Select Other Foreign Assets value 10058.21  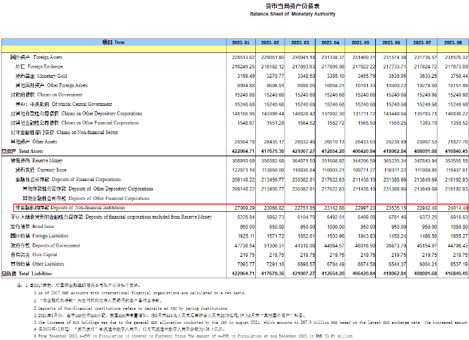click(334, 86)
